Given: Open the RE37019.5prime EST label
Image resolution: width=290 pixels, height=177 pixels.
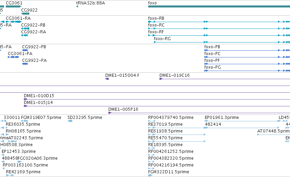Looking at the screenshot, I should pyautogui.click(x=165, y=124).
